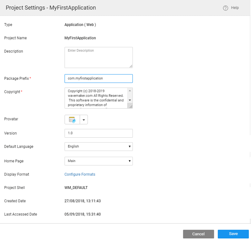Click the Configure Formats link
The image size is (251, 244).
(x=80, y=174)
